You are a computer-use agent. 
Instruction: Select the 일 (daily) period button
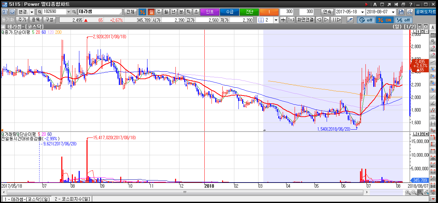point(151,12)
